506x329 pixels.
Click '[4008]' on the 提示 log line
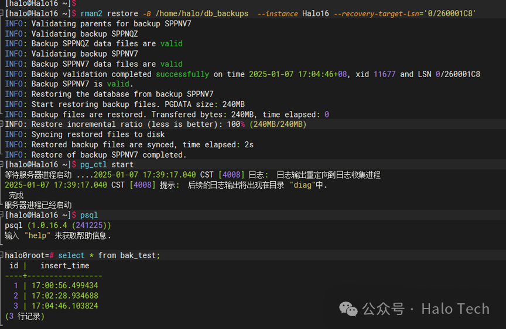[143, 185]
